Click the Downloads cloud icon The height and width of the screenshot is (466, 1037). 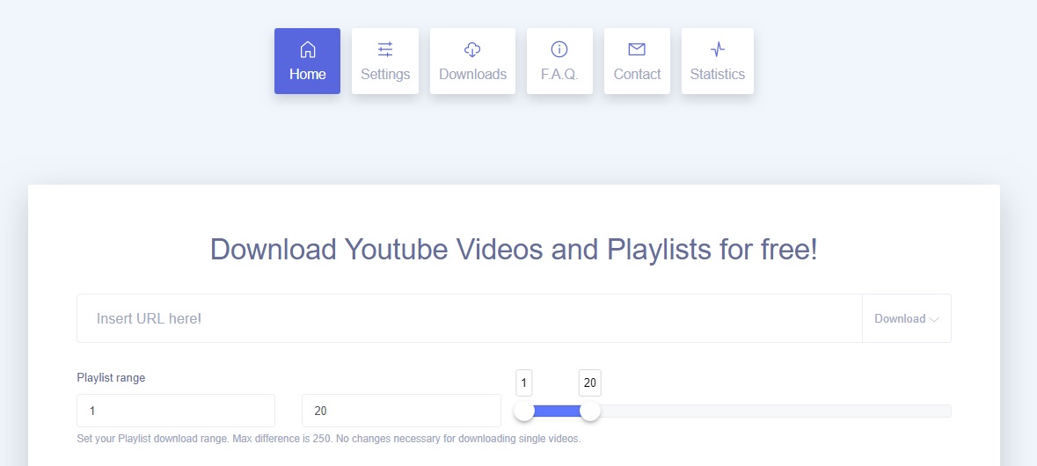tap(472, 49)
